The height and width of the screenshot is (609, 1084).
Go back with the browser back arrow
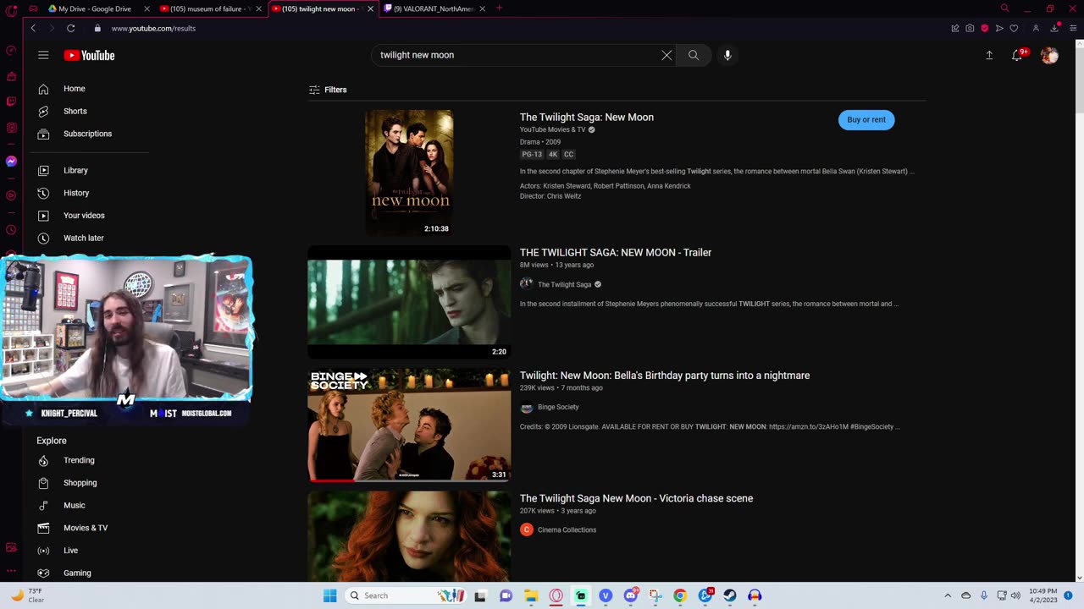pyautogui.click(x=33, y=28)
